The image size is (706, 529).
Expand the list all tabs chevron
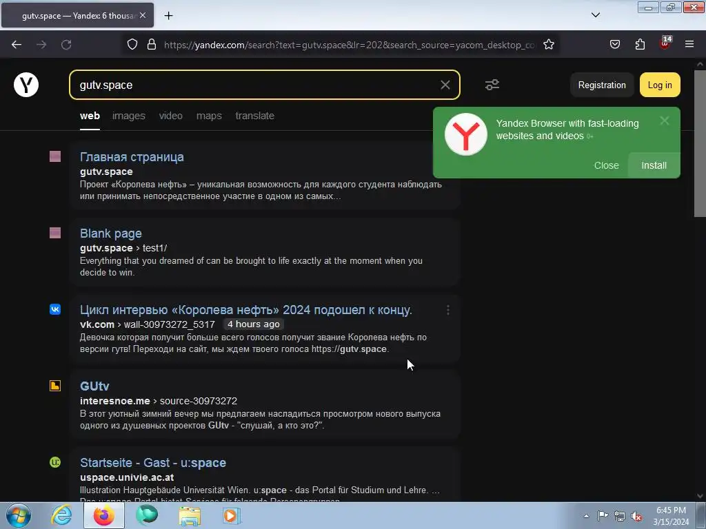click(x=596, y=15)
